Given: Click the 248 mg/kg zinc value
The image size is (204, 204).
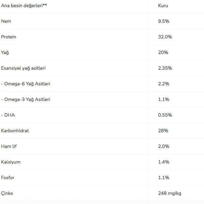Looking at the screenshot, I should point(170,193).
